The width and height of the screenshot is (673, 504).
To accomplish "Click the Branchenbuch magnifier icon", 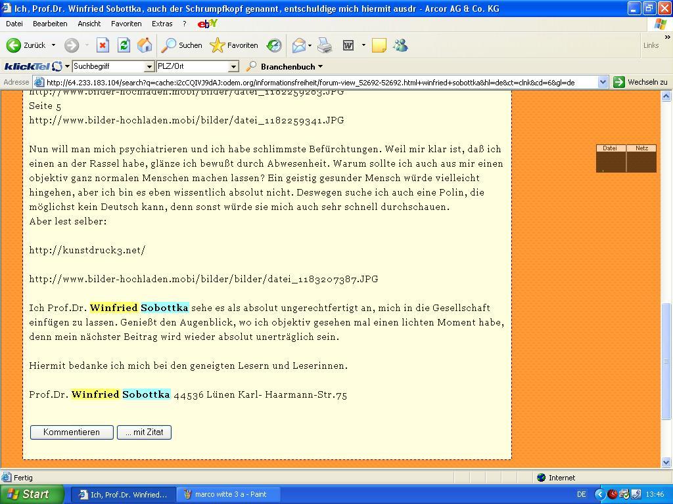I will coord(251,66).
